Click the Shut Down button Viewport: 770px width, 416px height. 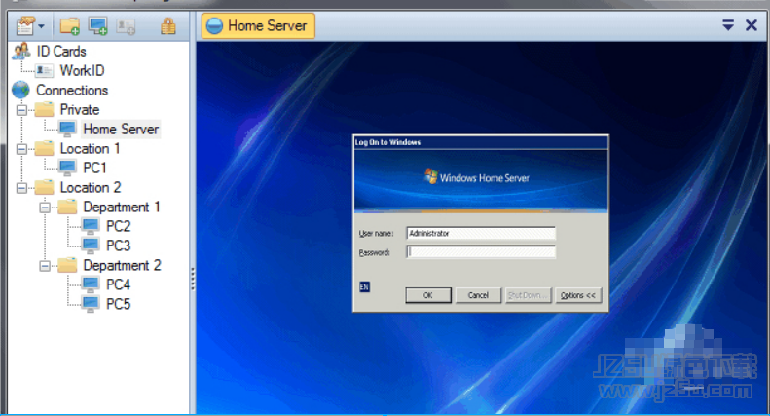click(x=529, y=295)
